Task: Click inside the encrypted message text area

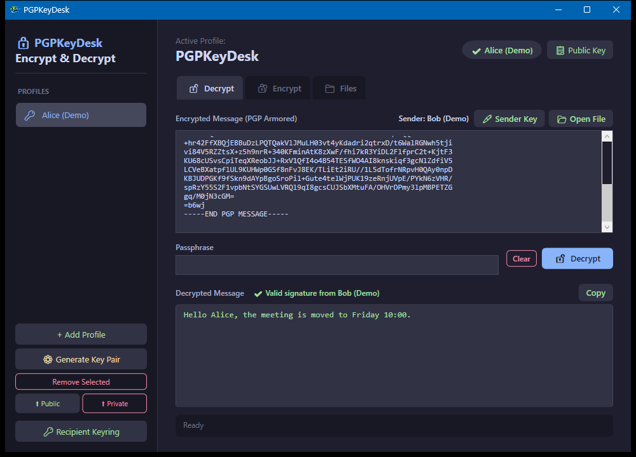Action: pos(389,182)
